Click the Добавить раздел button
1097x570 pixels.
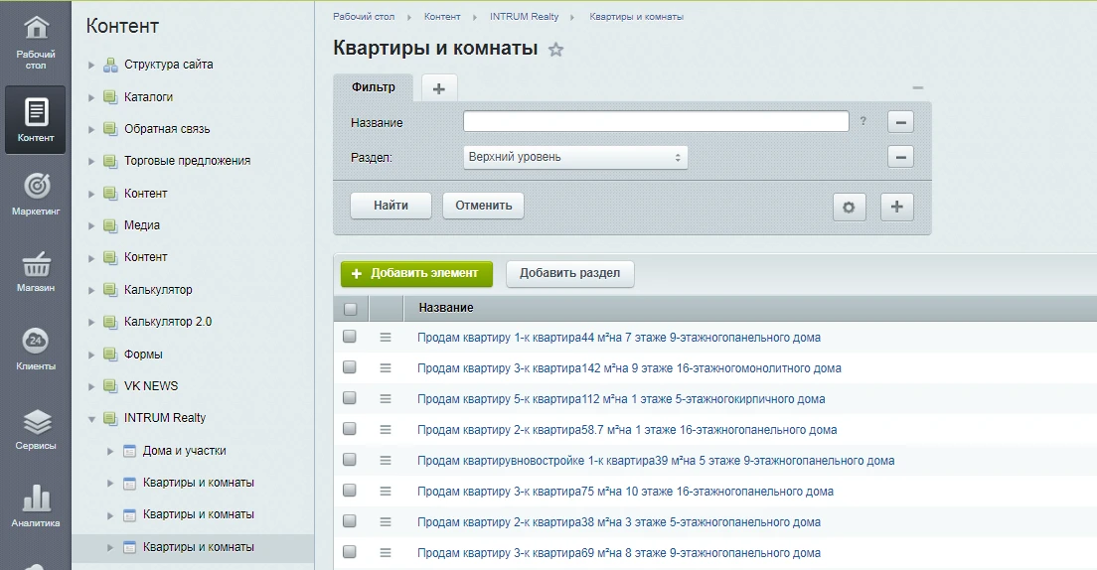pos(569,273)
